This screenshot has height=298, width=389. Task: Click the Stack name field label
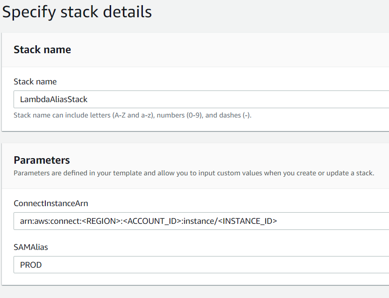(35, 81)
